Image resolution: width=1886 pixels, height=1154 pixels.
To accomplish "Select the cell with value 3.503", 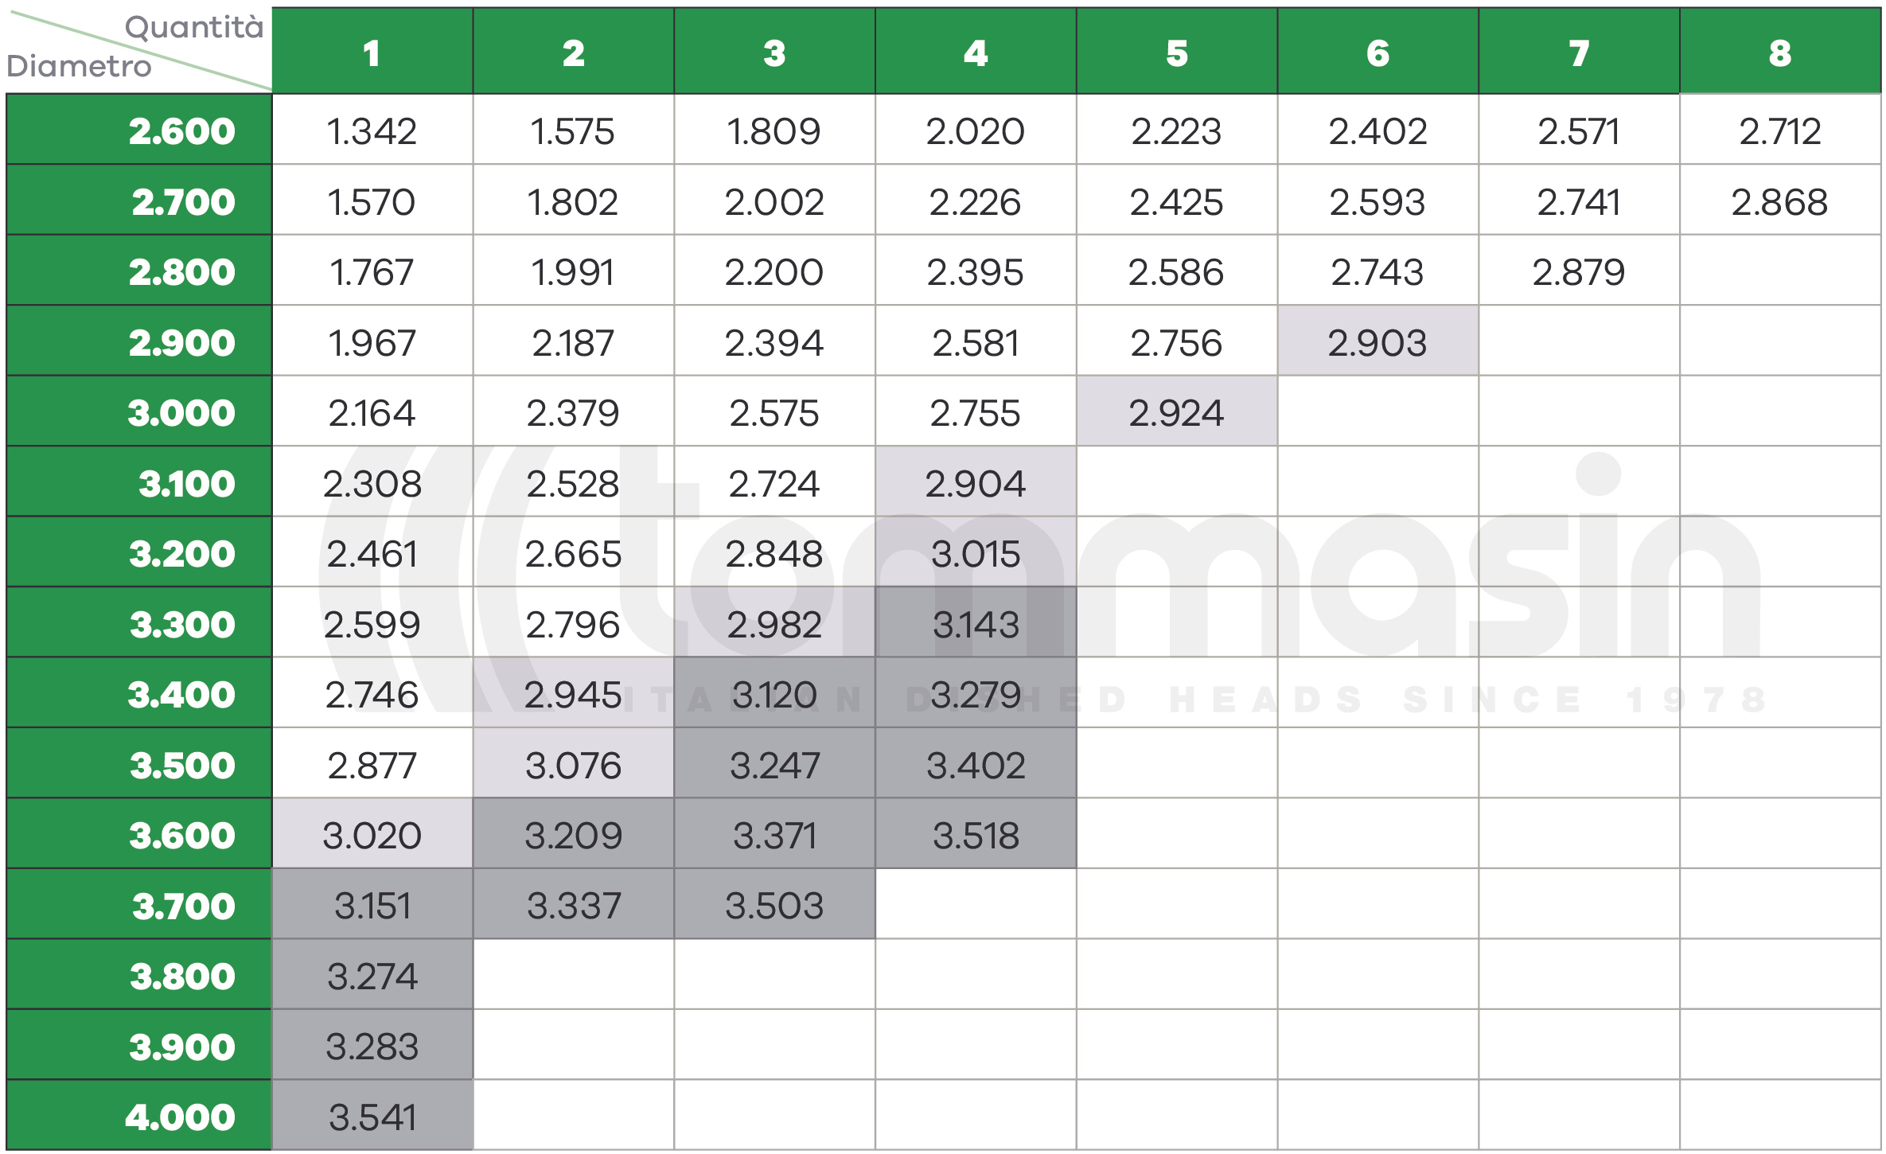I will (774, 904).
